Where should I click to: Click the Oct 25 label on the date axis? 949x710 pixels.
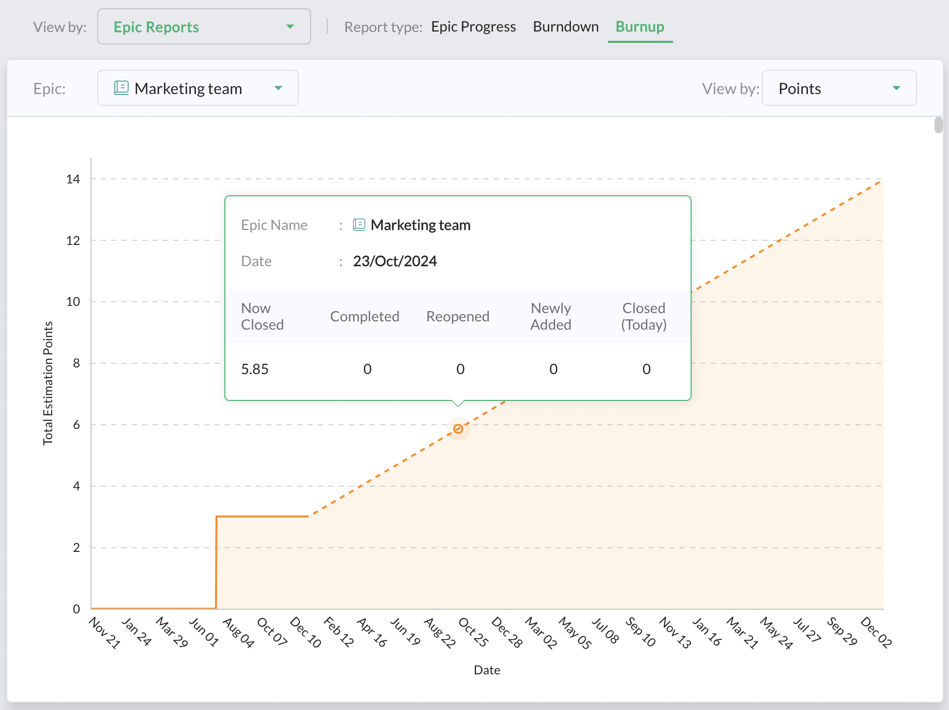click(x=473, y=632)
